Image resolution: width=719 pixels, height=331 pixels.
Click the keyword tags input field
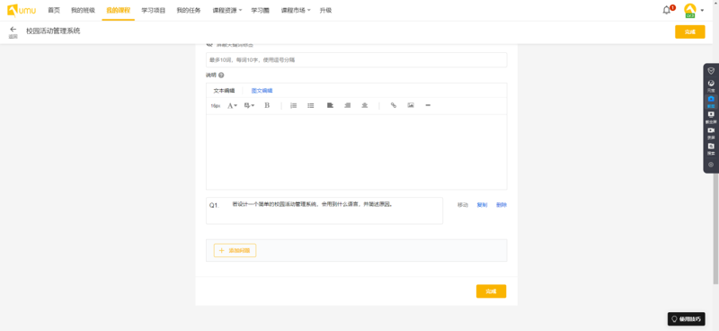(x=356, y=59)
